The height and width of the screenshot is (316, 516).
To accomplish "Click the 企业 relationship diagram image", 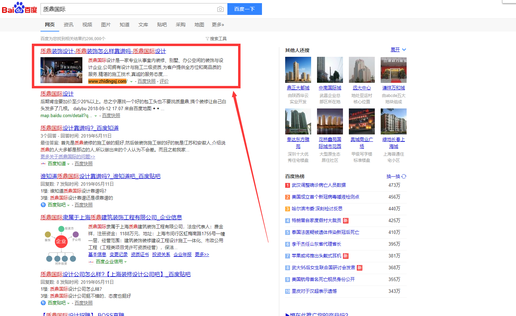I will pyautogui.click(x=61, y=245).
